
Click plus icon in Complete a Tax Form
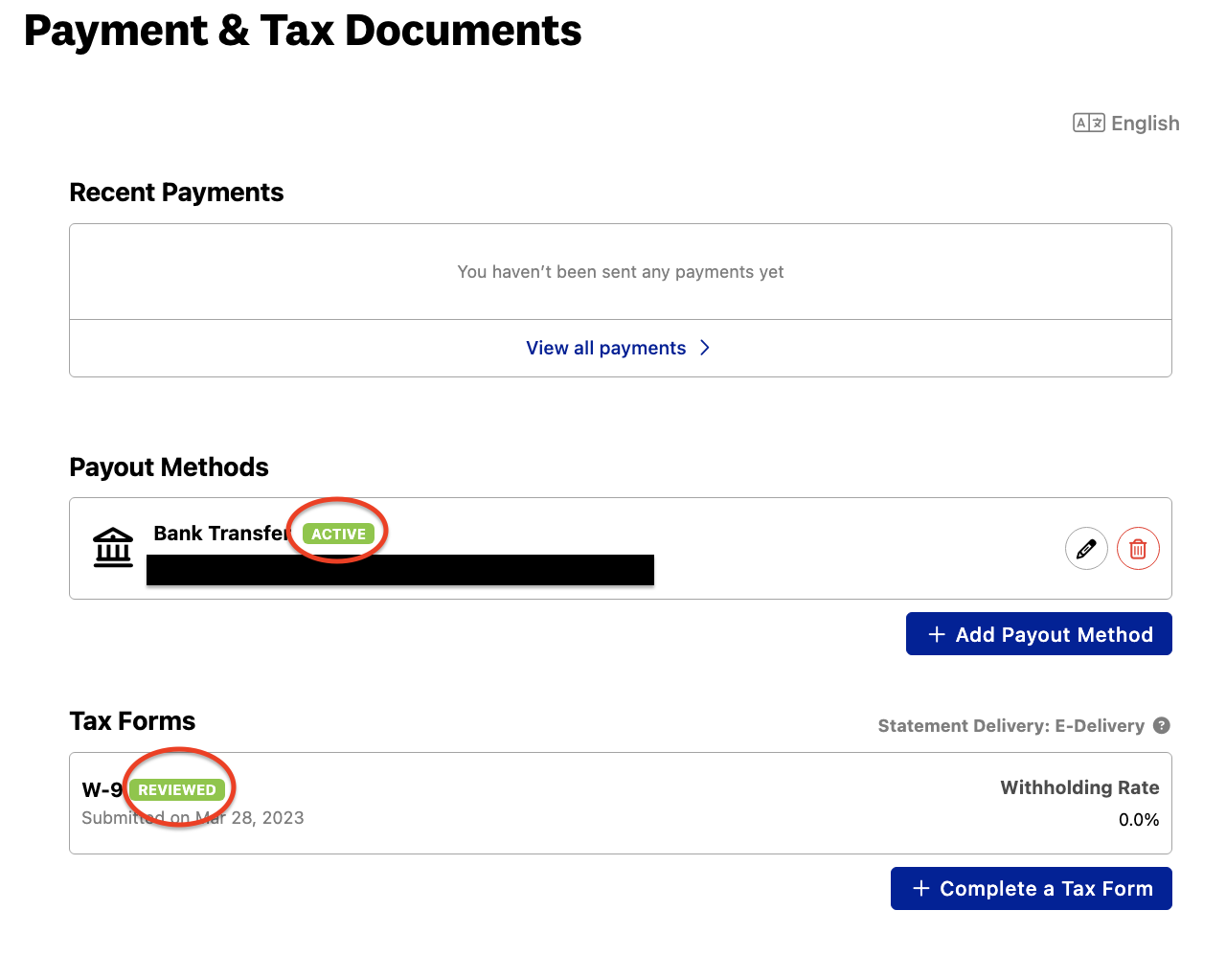921,888
